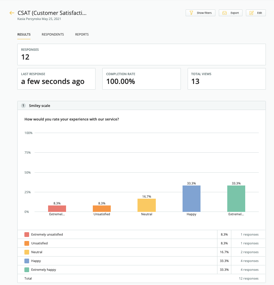Click the Show filters button label

click(x=204, y=13)
